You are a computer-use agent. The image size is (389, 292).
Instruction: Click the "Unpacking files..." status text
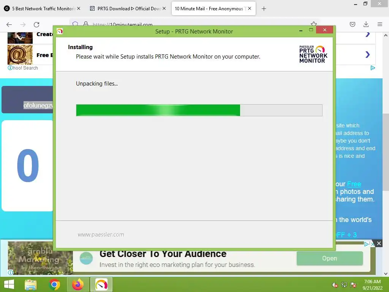click(x=97, y=84)
